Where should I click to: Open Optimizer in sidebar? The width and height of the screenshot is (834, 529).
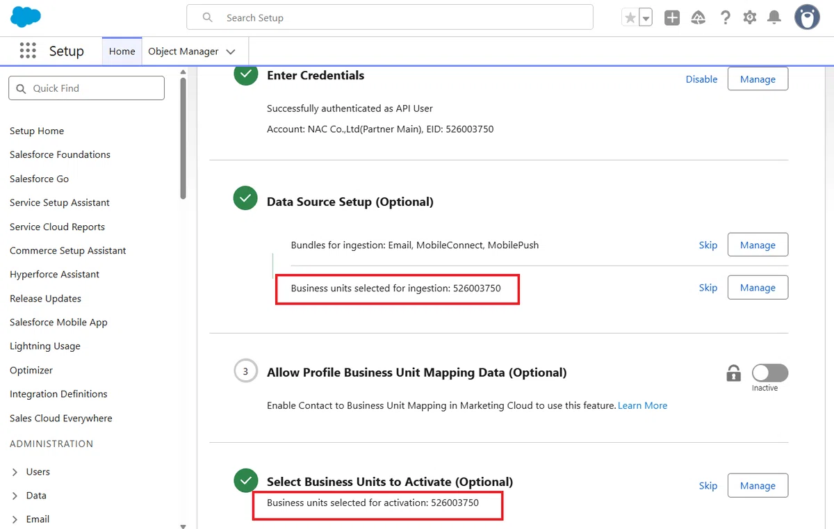31,370
